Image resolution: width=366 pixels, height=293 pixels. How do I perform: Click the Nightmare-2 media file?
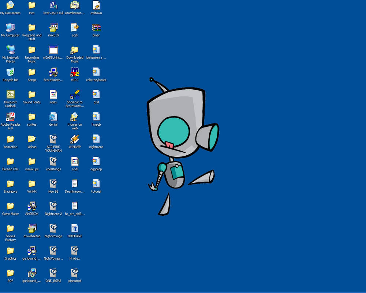pyautogui.click(x=53, y=208)
